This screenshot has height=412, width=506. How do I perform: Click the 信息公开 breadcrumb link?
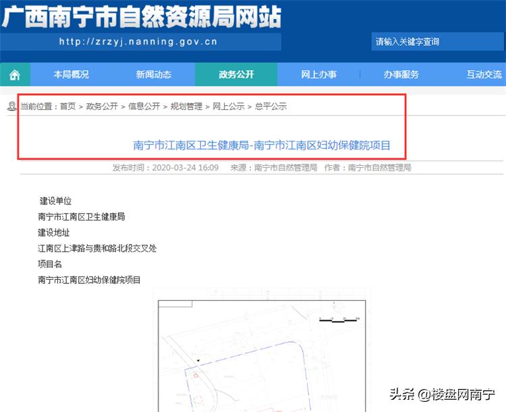(144, 106)
